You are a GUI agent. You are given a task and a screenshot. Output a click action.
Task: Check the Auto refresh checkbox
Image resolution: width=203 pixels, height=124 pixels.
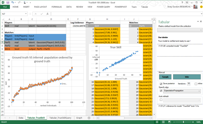click(x=161, y=100)
